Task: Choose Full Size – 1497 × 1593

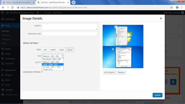Action: tap(53, 67)
